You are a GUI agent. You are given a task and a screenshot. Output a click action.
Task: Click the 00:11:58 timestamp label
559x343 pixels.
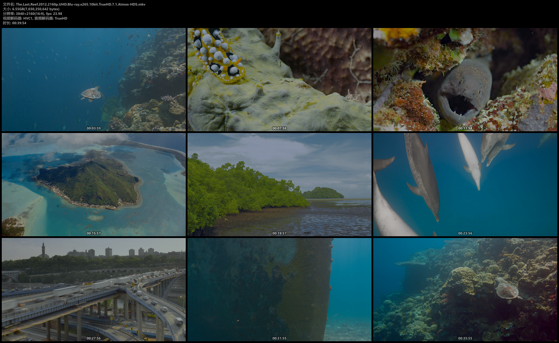pos(465,128)
